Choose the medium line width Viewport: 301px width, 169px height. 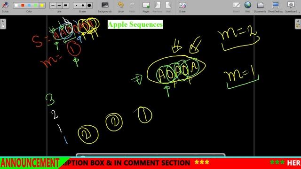click(59, 5)
